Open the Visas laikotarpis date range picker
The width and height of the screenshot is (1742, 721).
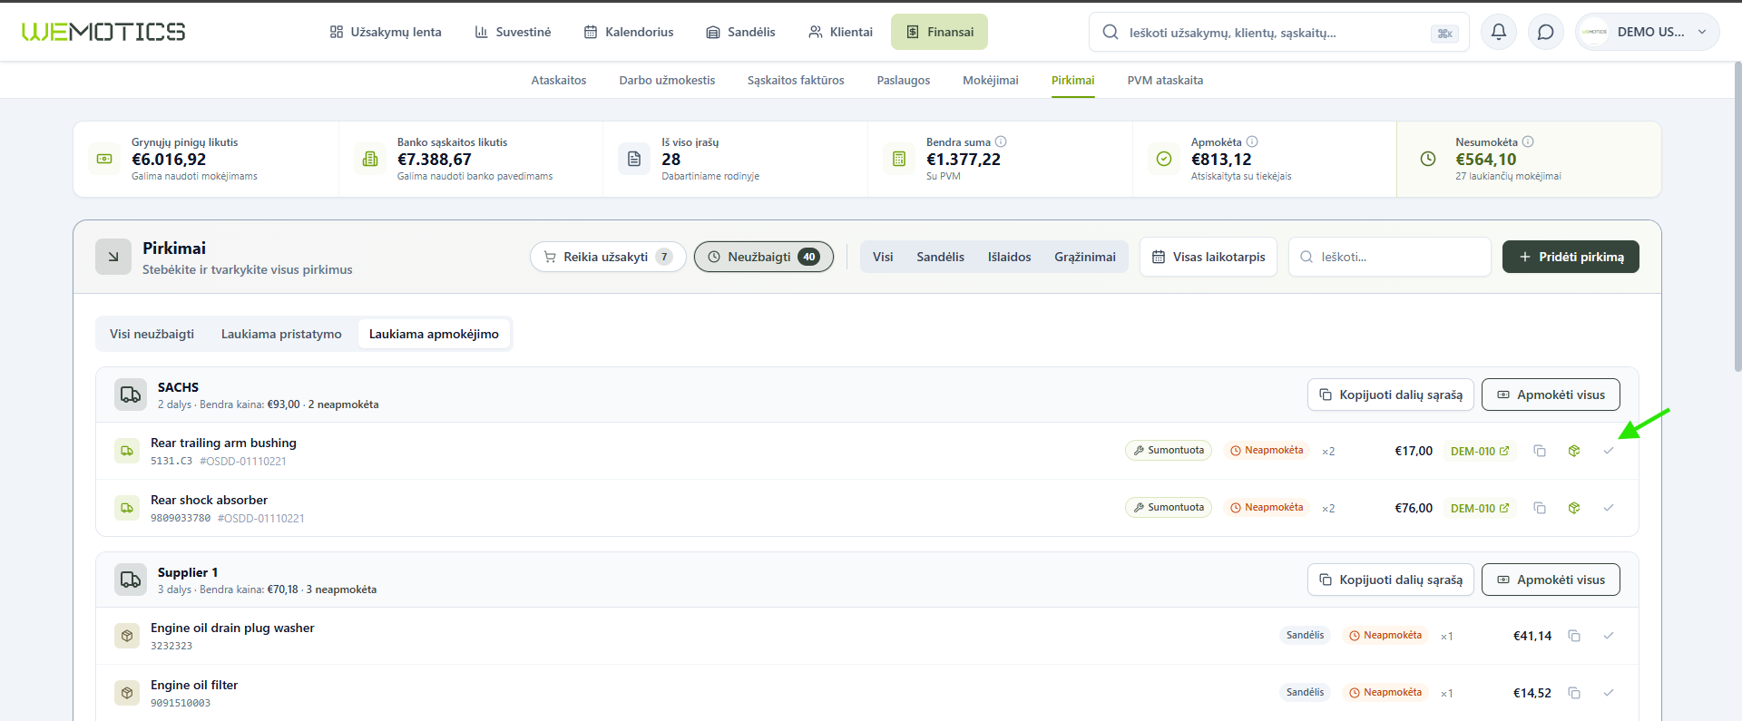click(1209, 257)
